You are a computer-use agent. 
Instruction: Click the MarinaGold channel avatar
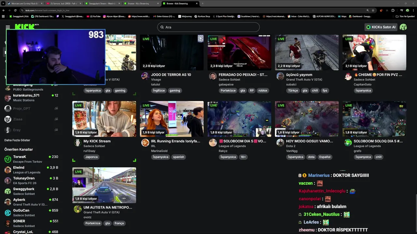pos(145,143)
